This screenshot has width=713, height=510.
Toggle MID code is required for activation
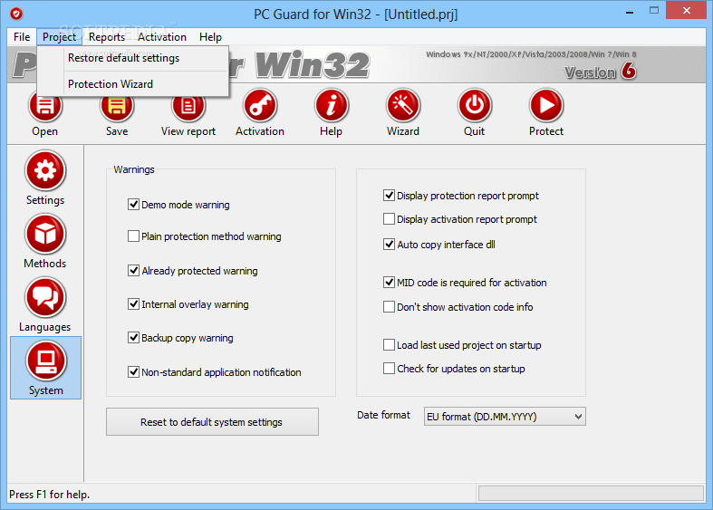tap(389, 283)
